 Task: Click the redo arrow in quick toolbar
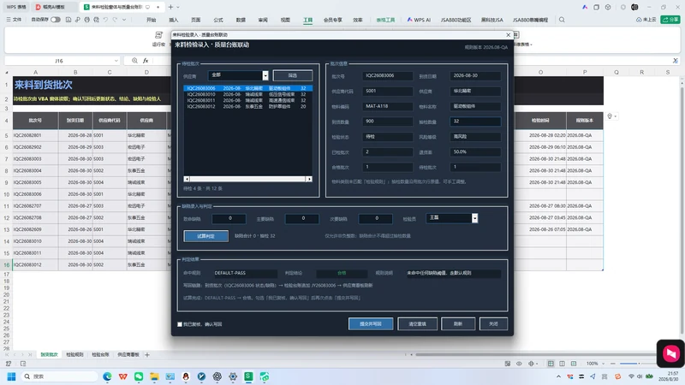[115, 20]
